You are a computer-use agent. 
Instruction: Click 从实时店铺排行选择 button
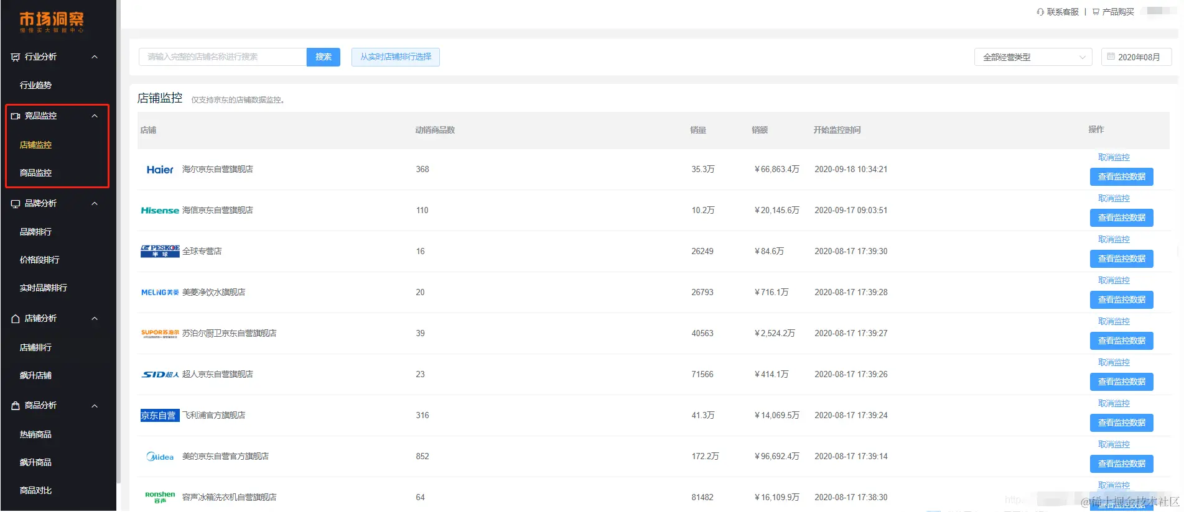point(396,57)
